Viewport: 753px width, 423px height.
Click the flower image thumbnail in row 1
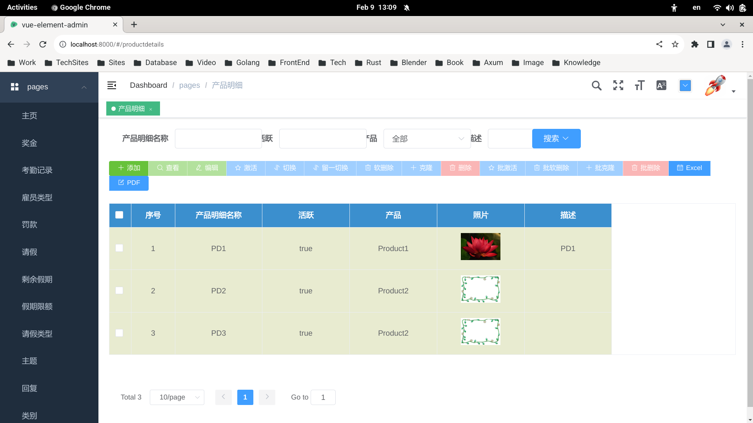[480, 246]
